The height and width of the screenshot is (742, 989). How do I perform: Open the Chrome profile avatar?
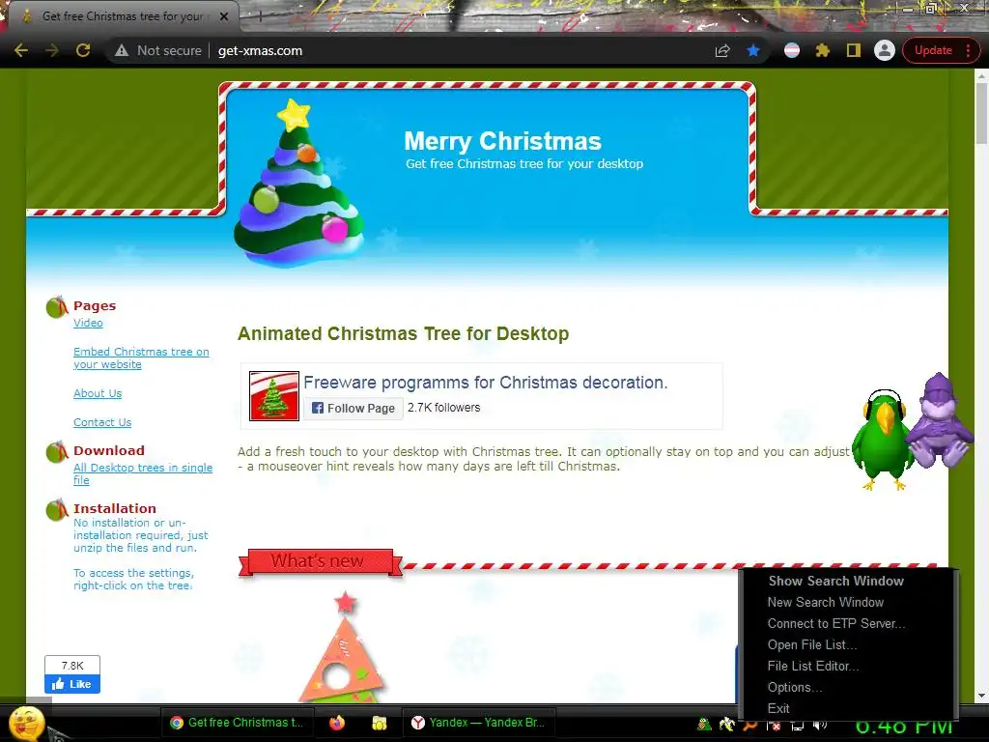click(x=885, y=50)
